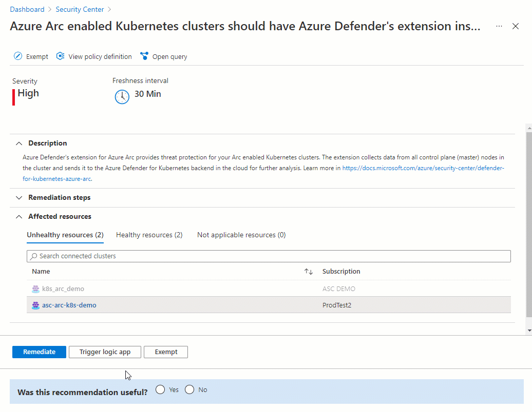
Task: Collapse the Affected resources section
Action: click(x=19, y=216)
